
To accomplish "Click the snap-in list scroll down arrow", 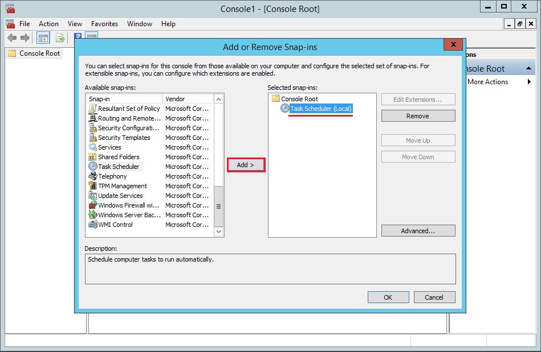I will click(218, 231).
